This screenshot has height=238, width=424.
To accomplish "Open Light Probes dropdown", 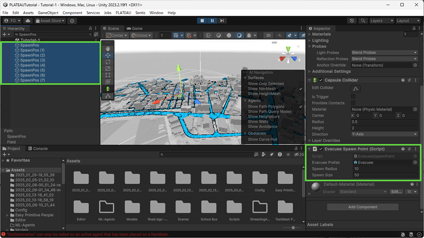I will [384, 52].
